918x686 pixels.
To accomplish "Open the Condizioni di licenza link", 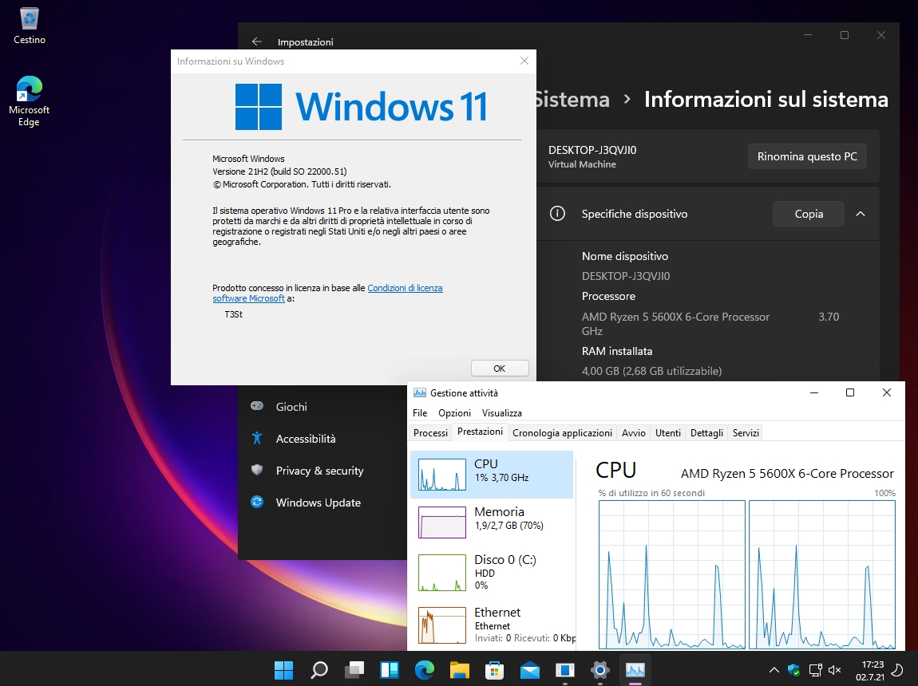I will point(405,288).
